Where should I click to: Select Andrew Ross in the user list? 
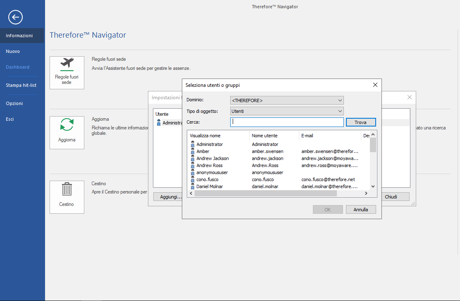[212, 165]
